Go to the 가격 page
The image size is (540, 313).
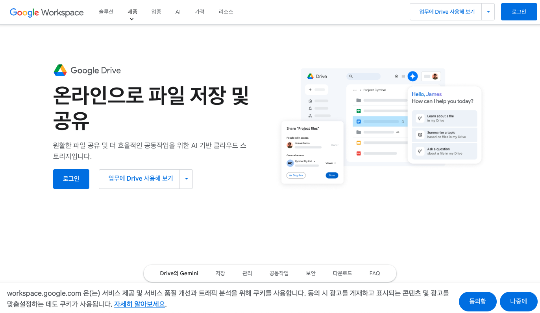200,12
